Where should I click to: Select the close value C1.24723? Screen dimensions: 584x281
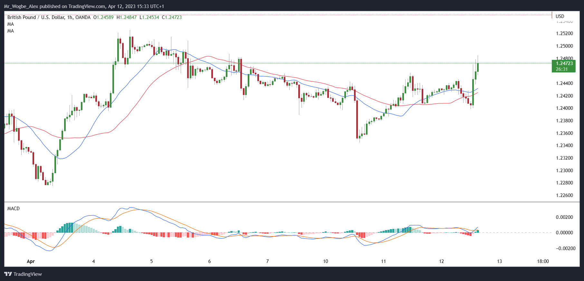[x=172, y=17]
